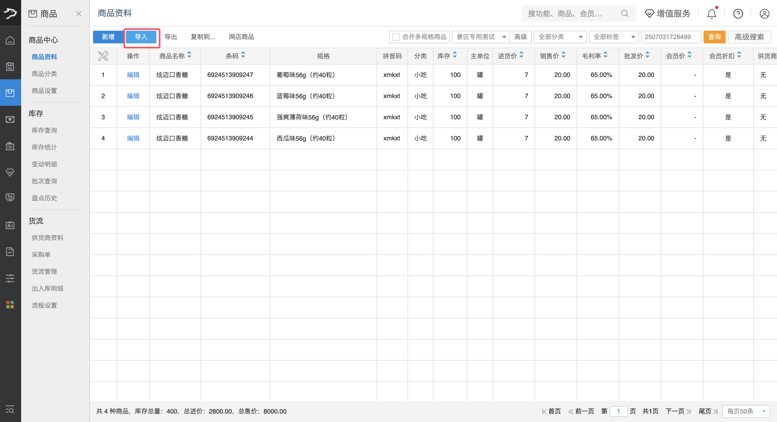
Task: Open the yen money icon in the sidebar
Action: pyautogui.click(x=10, y=119)
